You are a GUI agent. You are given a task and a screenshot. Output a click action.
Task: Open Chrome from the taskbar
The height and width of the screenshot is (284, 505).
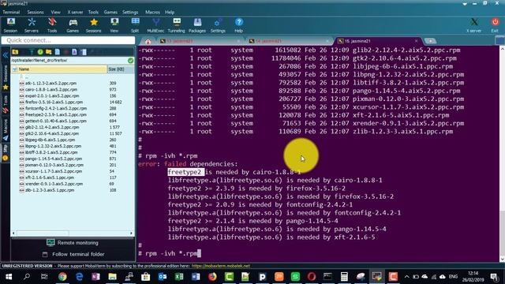click(x=62, y=277)
